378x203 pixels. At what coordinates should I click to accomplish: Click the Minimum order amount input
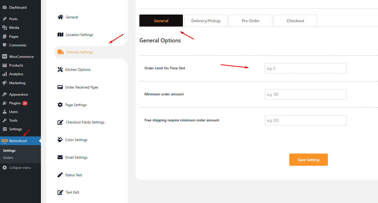click(x=305, y=94)
